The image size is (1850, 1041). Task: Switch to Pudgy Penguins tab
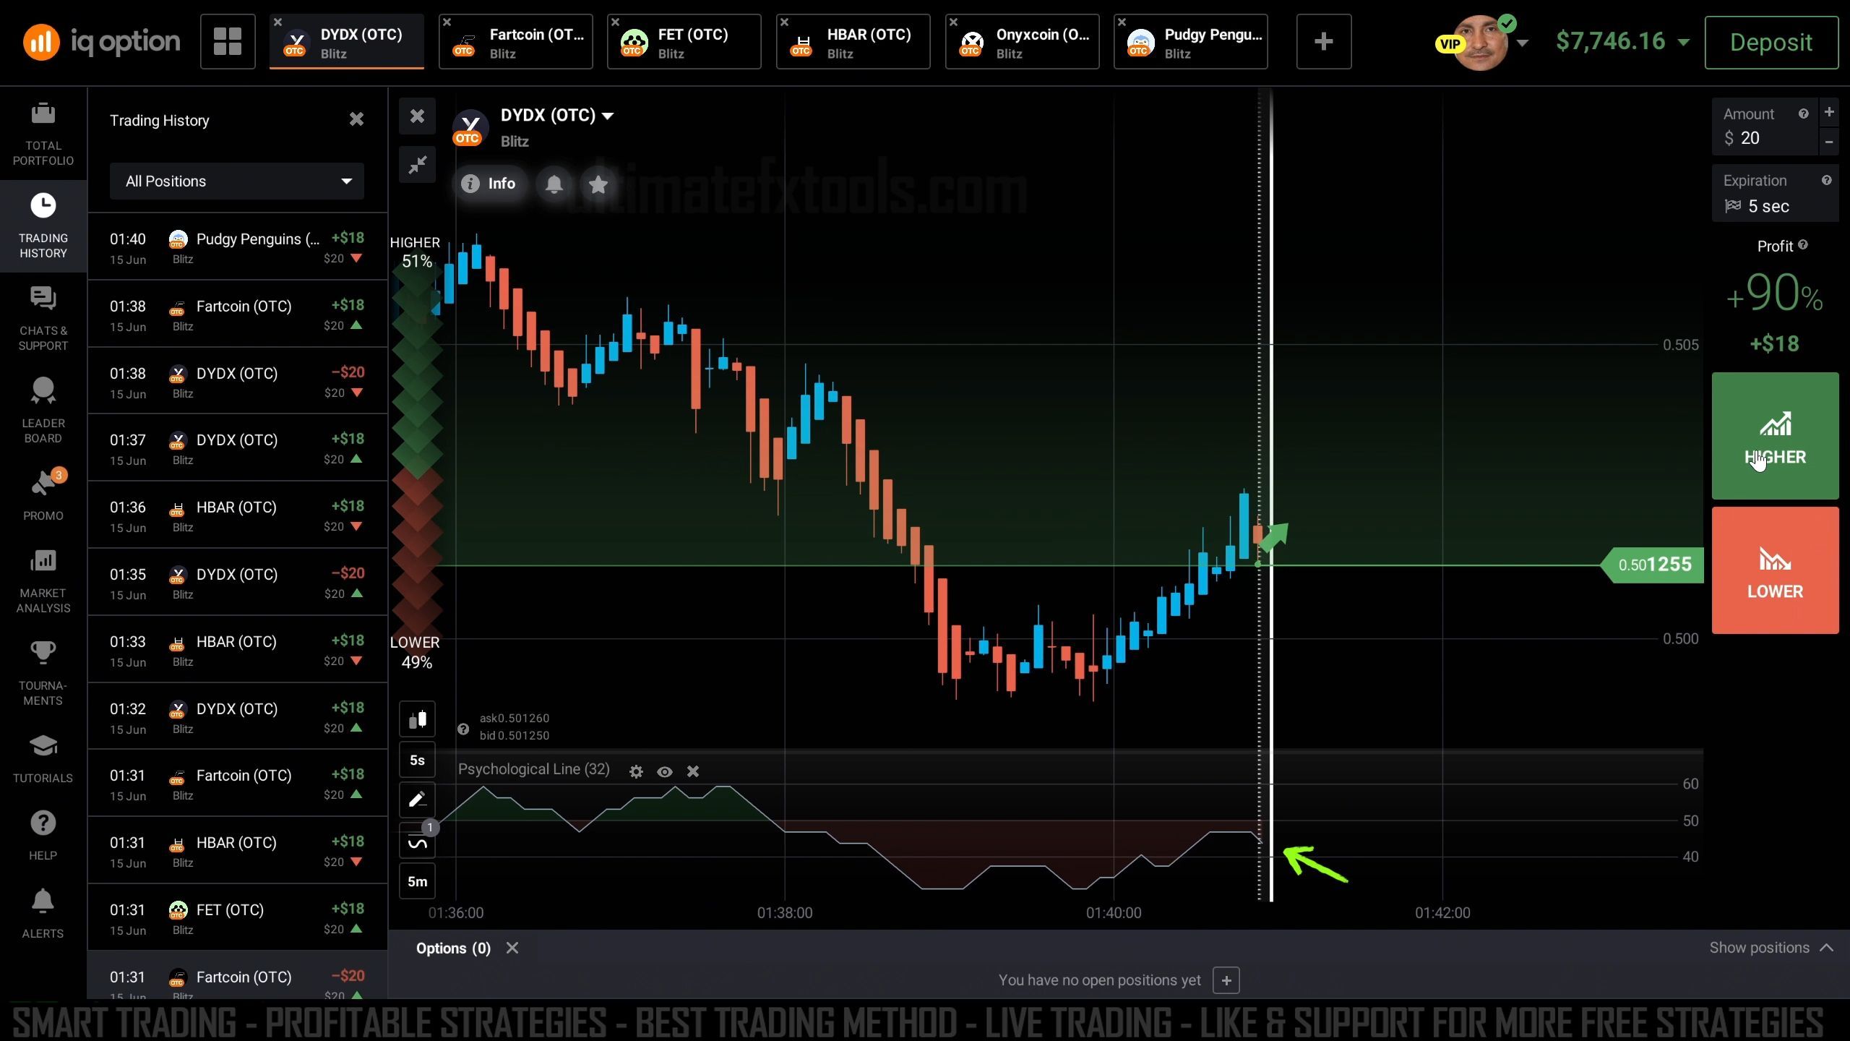(x=1191, y=41)
